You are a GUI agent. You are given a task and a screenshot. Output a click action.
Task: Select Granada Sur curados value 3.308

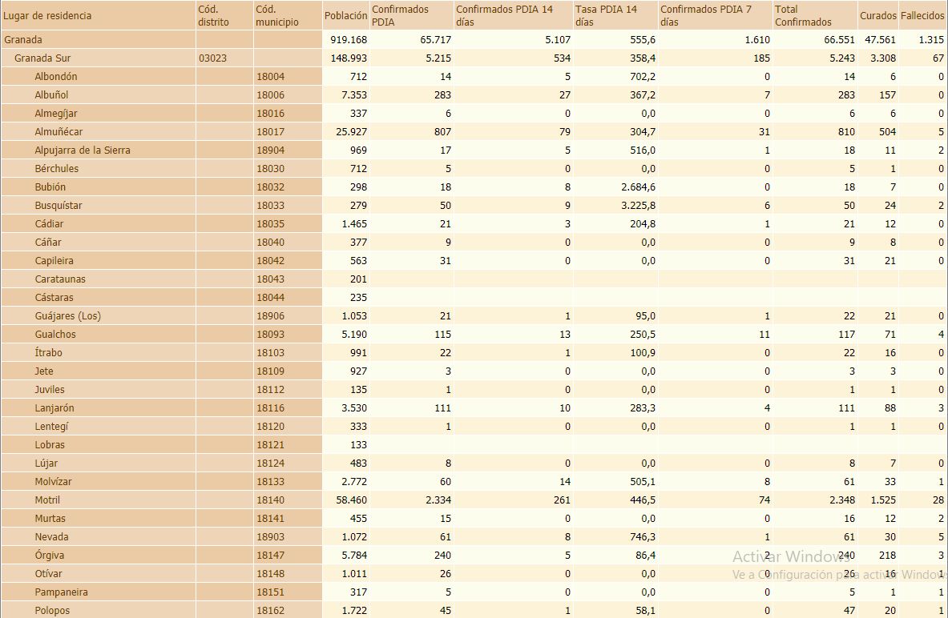pyautogui.click(x=883, y=58)
